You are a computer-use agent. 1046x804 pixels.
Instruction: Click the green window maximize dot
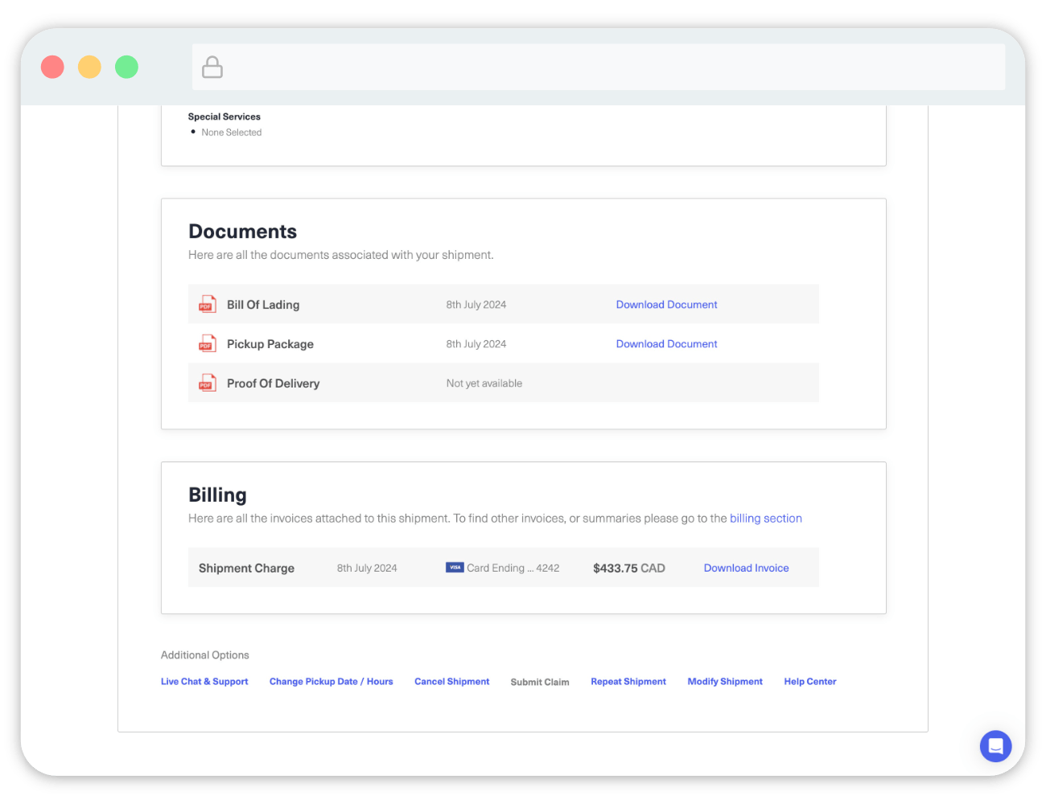tap(126, 67)
